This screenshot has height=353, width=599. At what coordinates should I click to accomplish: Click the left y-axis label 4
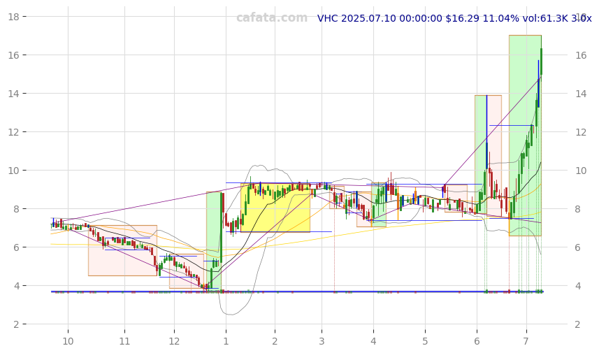click(17, 286)
